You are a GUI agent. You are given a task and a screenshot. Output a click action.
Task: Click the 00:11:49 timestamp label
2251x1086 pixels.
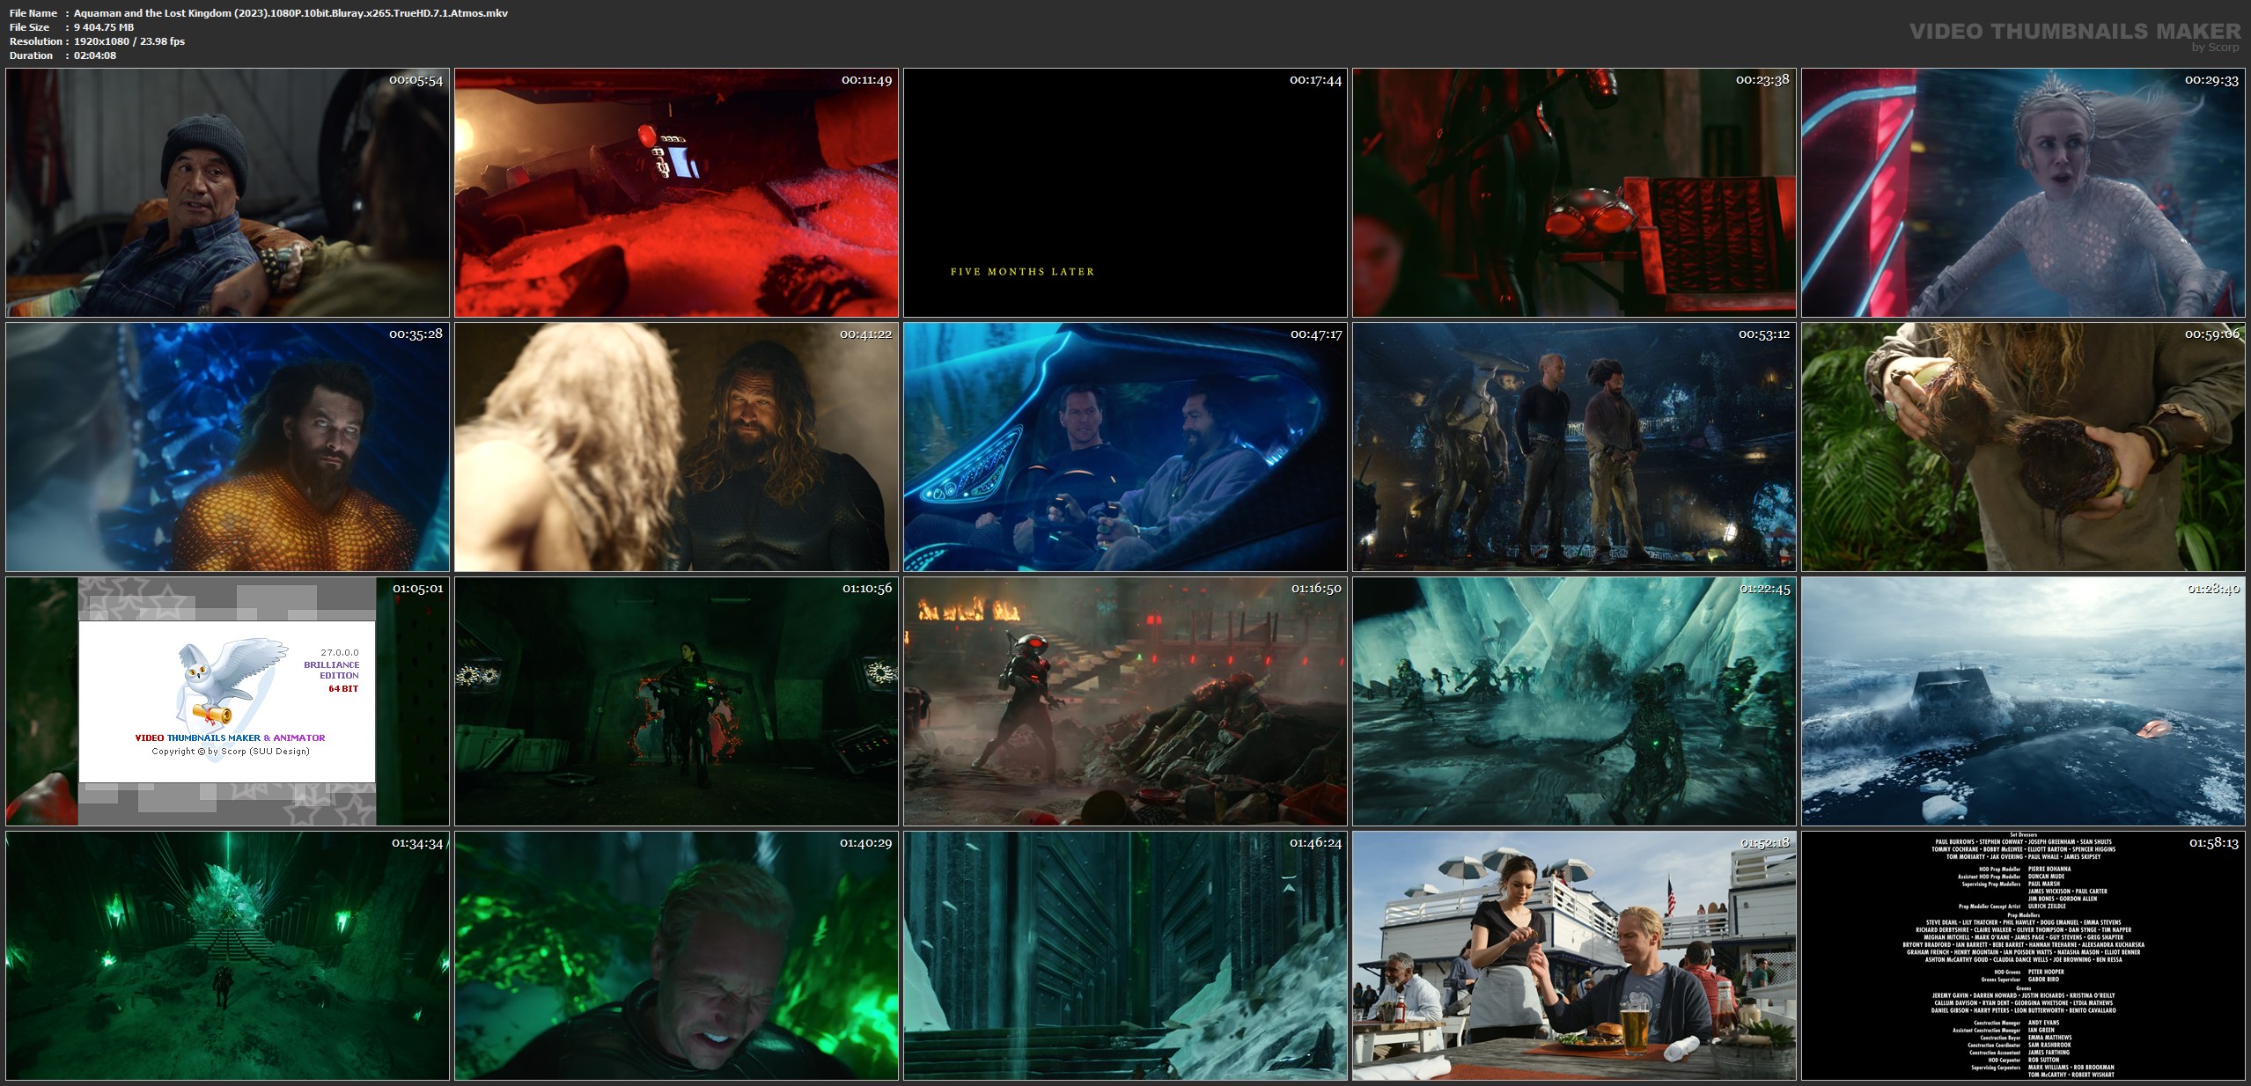[x=866, y=80]
